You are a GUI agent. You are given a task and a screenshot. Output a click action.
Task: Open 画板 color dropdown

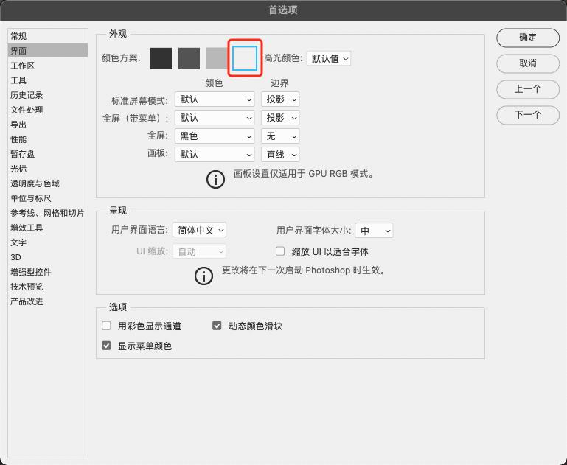pyautogui.click(x=215, y=155)
